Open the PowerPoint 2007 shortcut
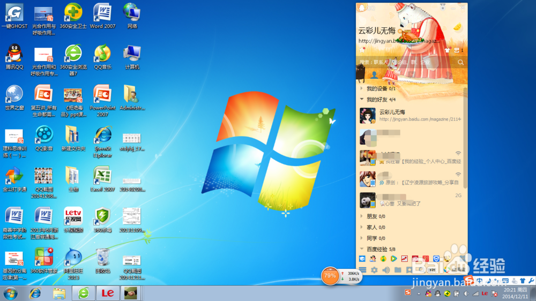 pyautogui.click(x=102, y=101)
